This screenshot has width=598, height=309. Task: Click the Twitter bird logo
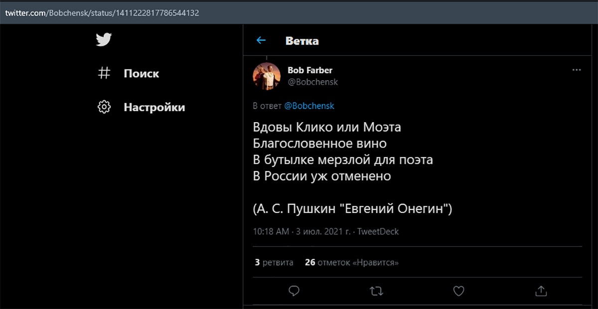point(104,39)
